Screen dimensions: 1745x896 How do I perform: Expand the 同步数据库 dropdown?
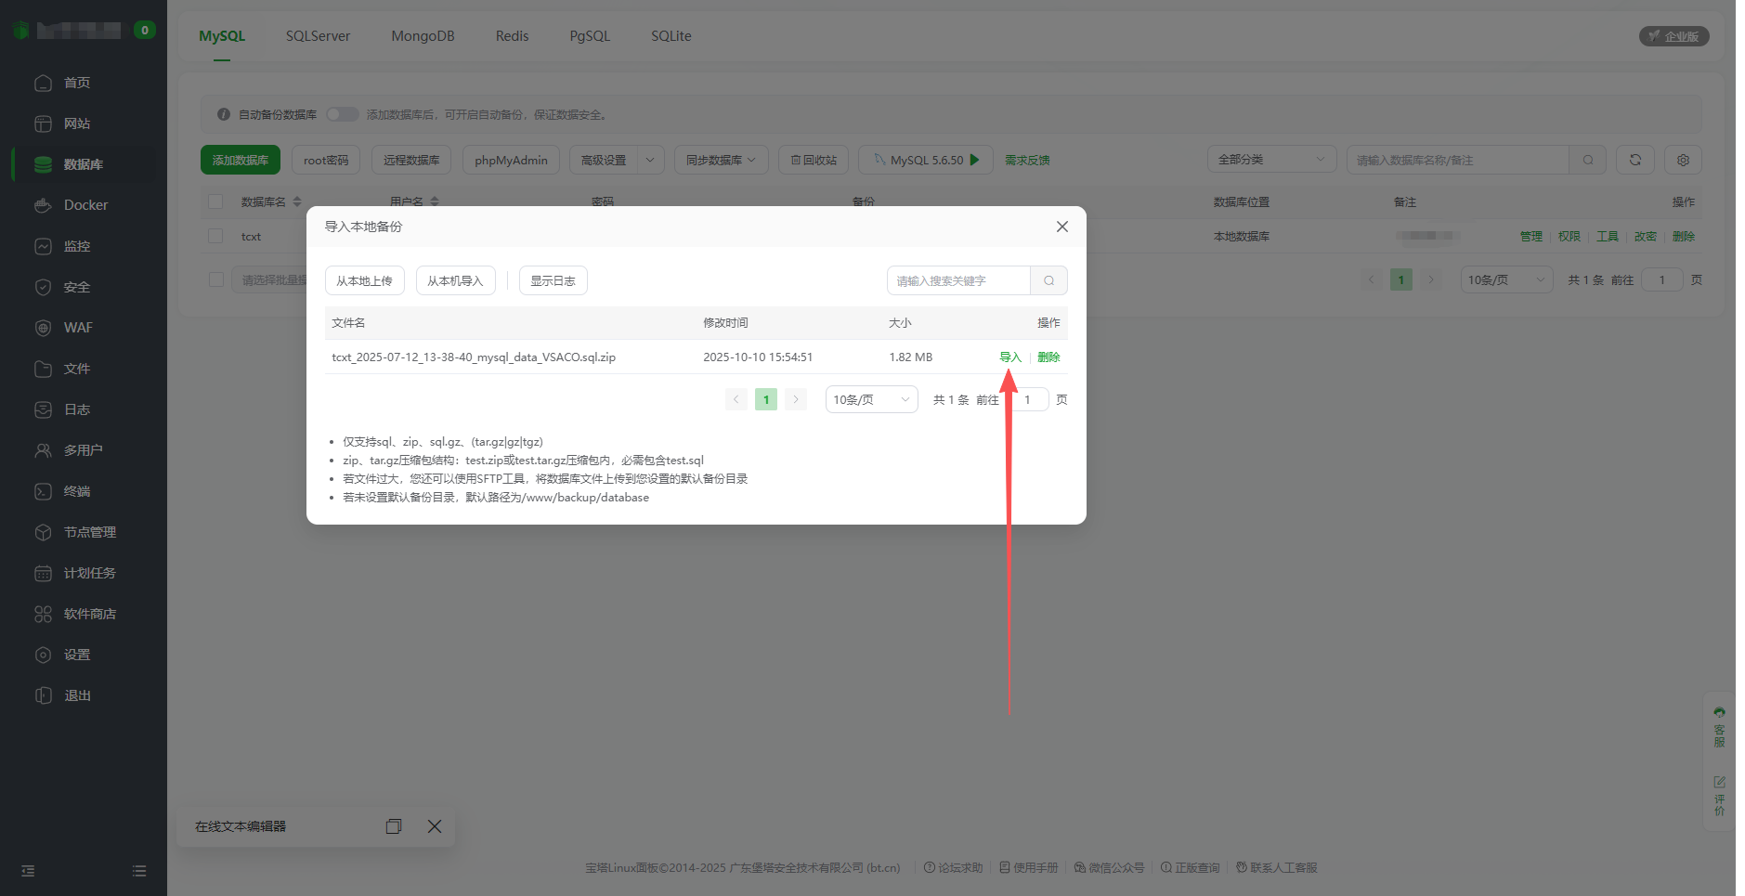point(721,160)
